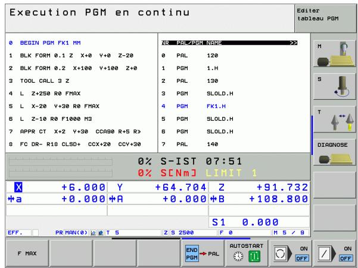Screen dimensions: 358x268
Task: Click line 1 BLK FORM 0.1 Z
Action: [71, 55]
